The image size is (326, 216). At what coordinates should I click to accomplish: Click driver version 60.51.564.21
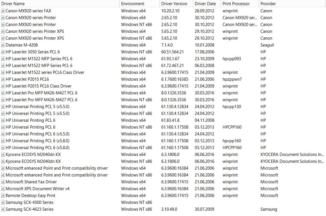(172, 52)
